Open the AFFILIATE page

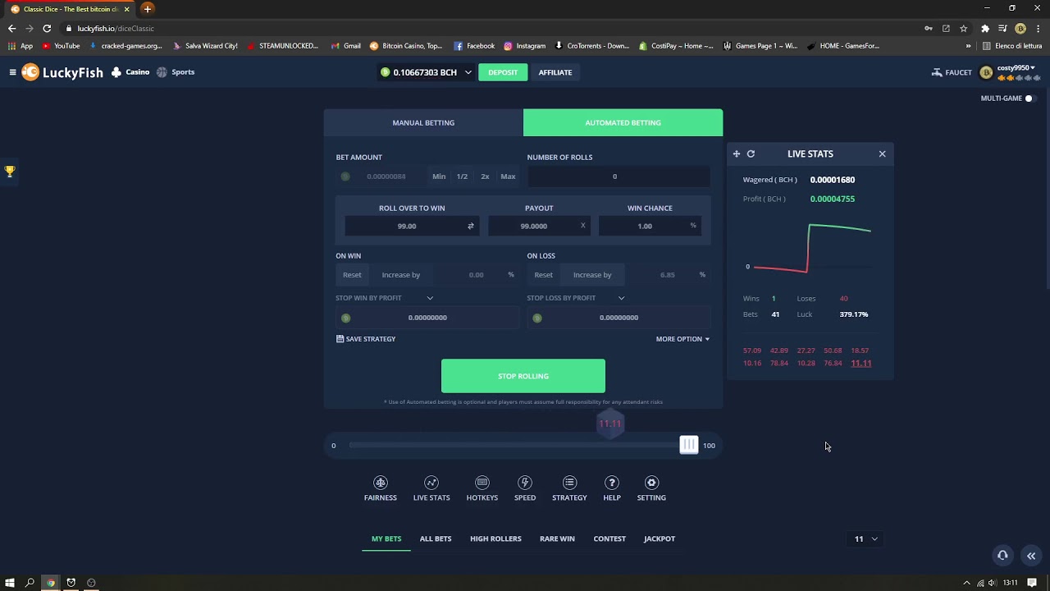555,72
